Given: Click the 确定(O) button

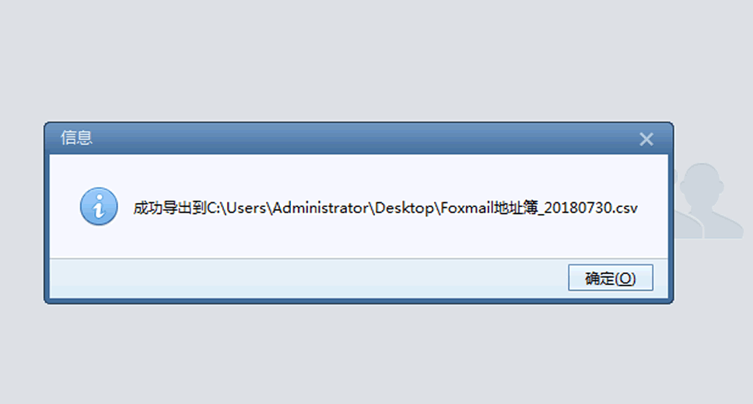Looking at the screenshot, I should pos(610,279).
